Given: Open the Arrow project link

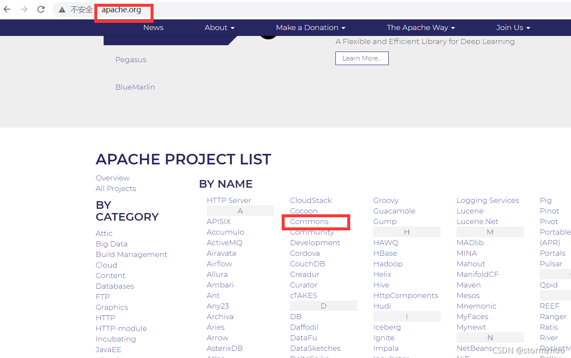Looking at the screenshot, I should point(217,338).
